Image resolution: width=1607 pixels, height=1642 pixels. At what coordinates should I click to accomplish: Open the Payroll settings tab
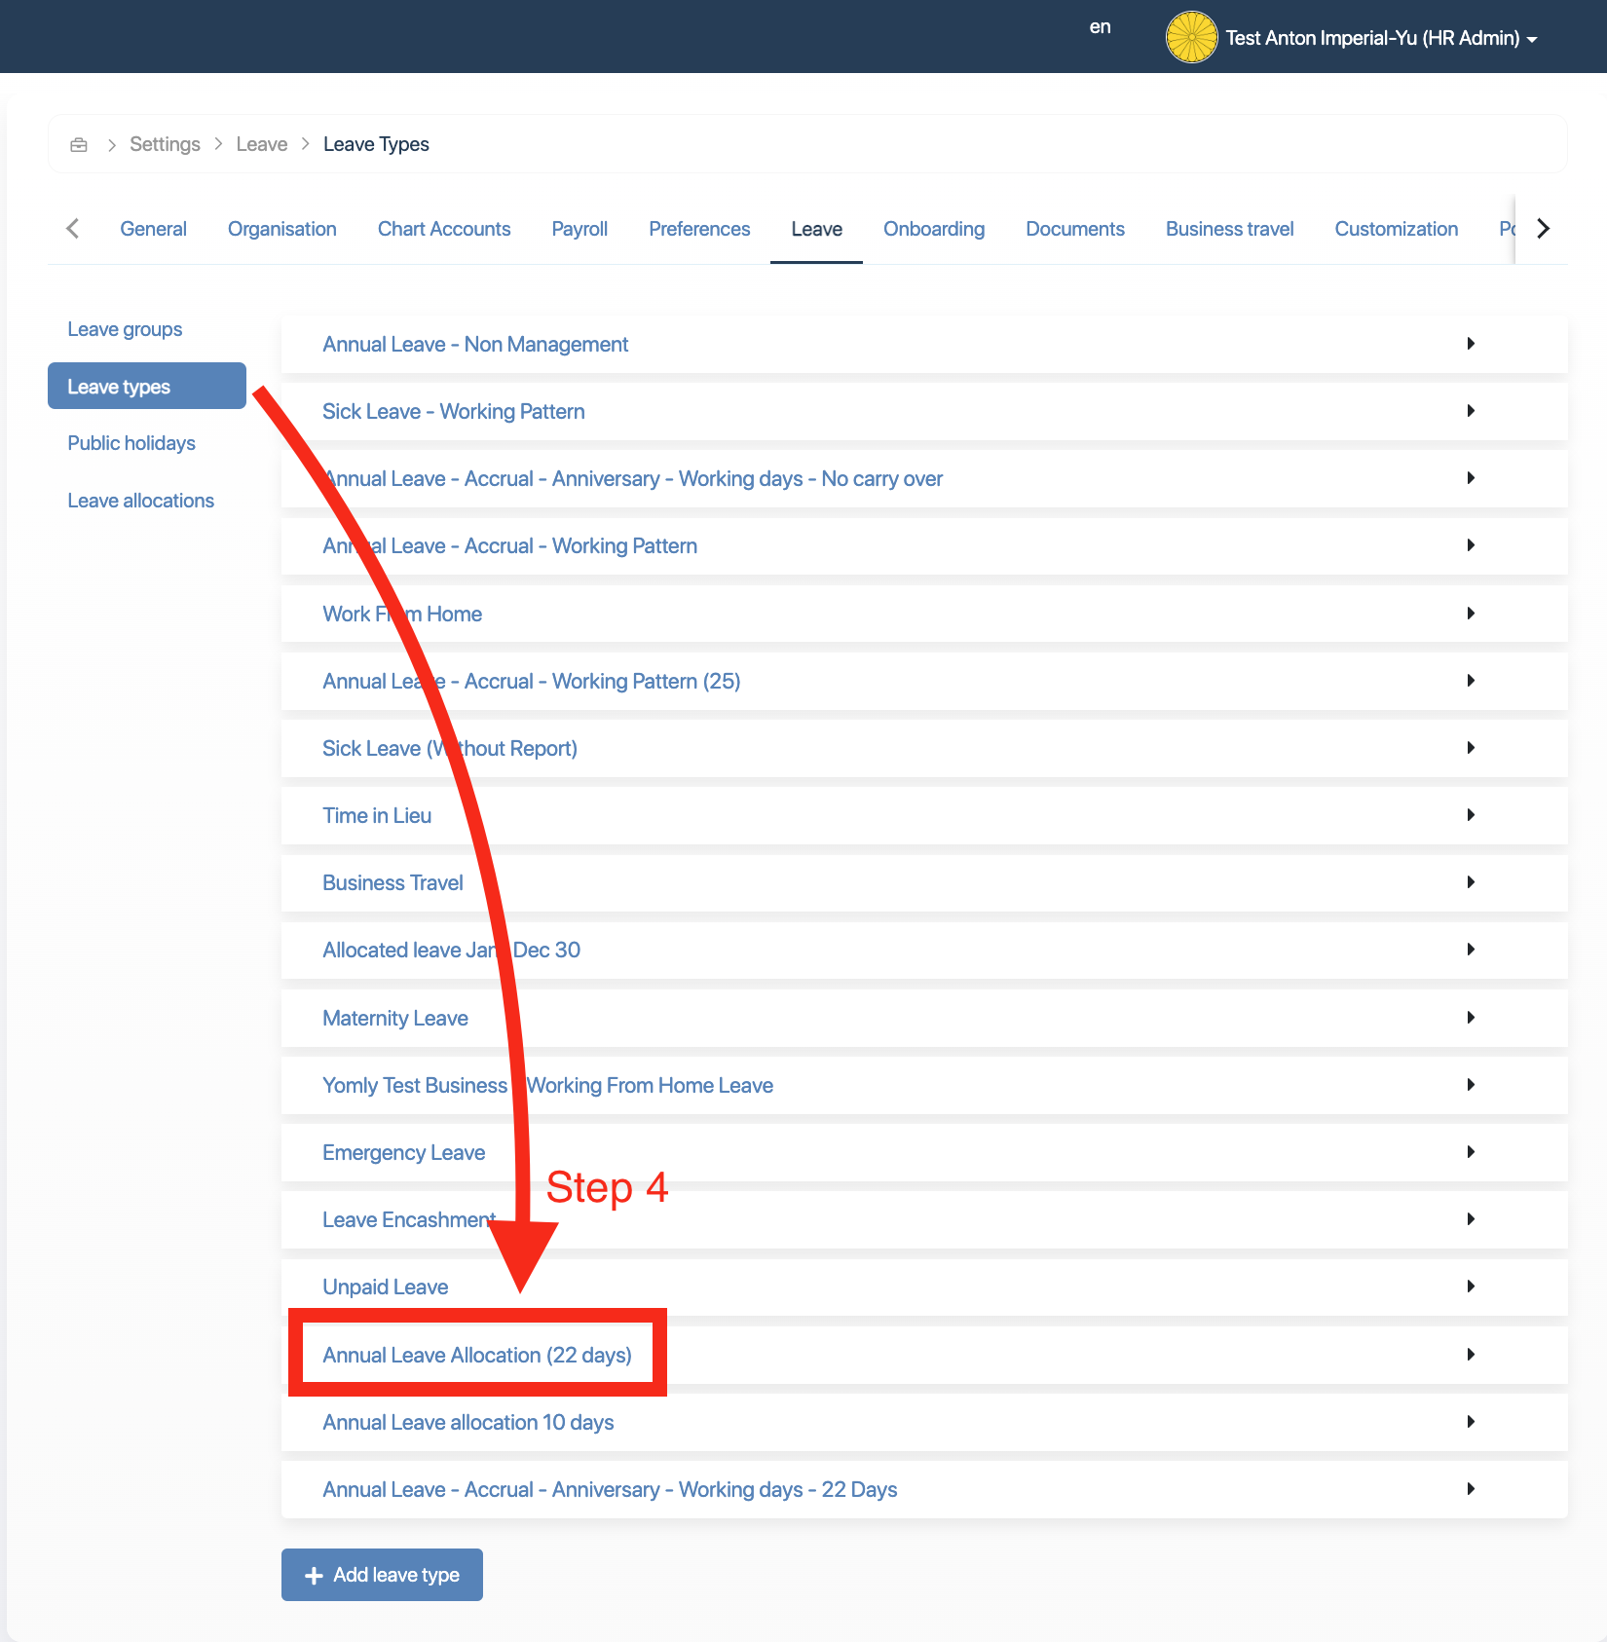click(x=579, y=229)
